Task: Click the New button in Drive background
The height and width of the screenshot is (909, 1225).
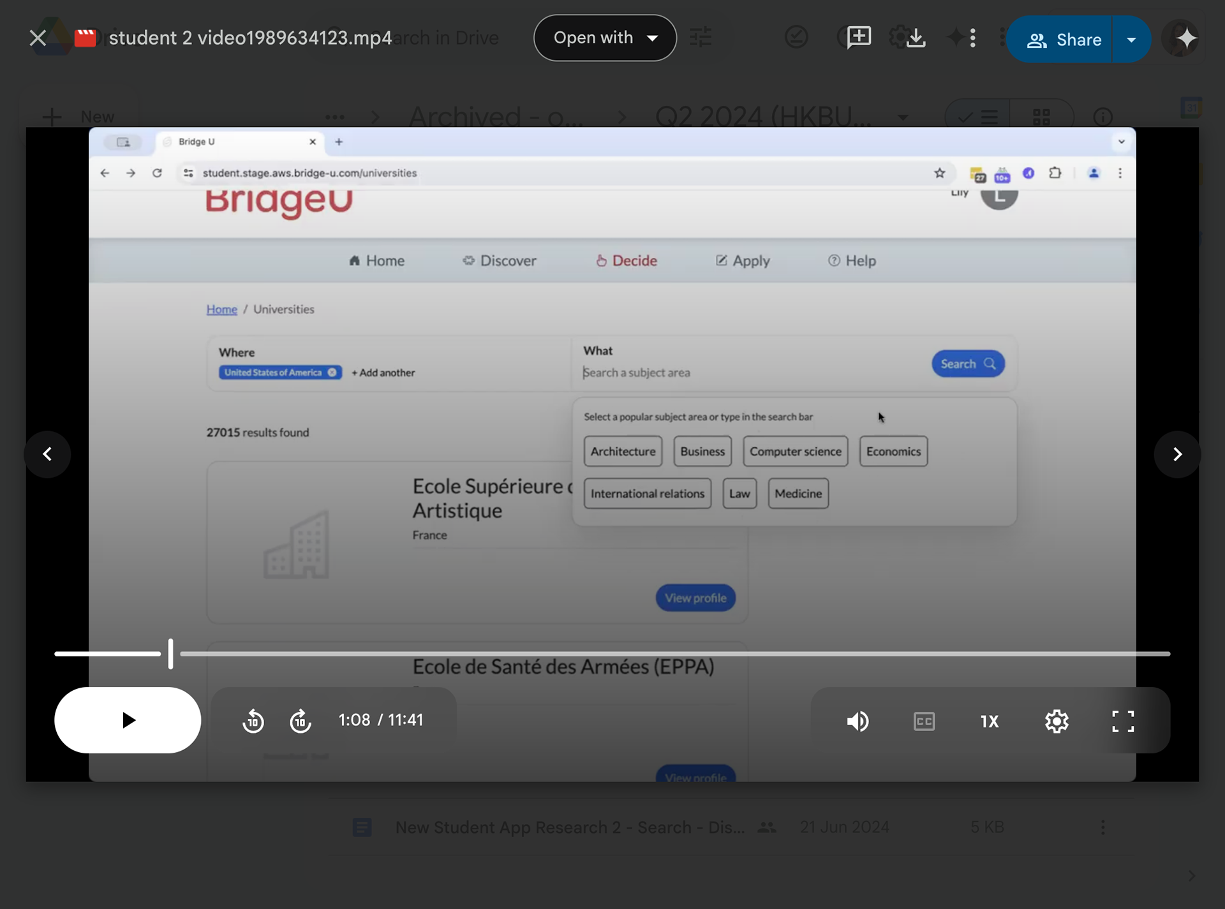Action: [x=78, y=117]
